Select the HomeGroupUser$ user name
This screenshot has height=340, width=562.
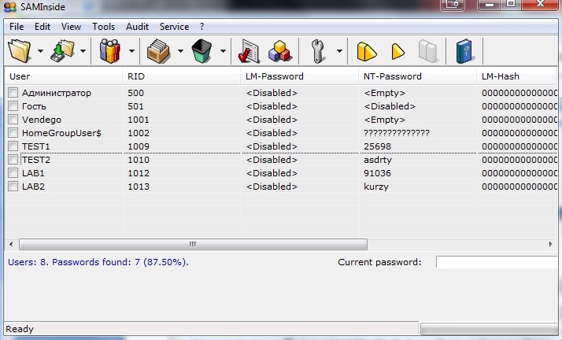61,133
